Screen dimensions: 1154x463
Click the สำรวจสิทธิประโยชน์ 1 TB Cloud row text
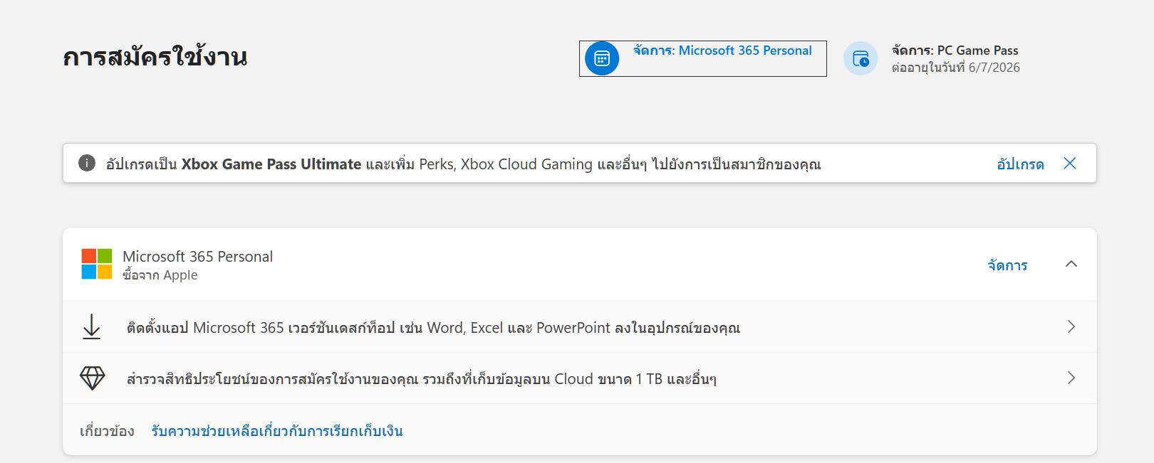coord(422,378)
